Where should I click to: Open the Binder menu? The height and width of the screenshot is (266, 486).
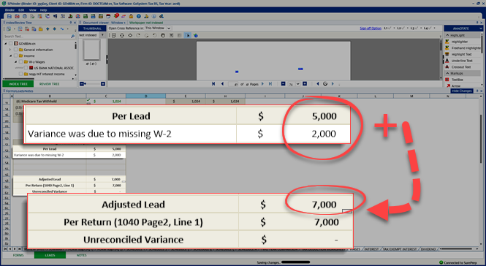point(10,10)
